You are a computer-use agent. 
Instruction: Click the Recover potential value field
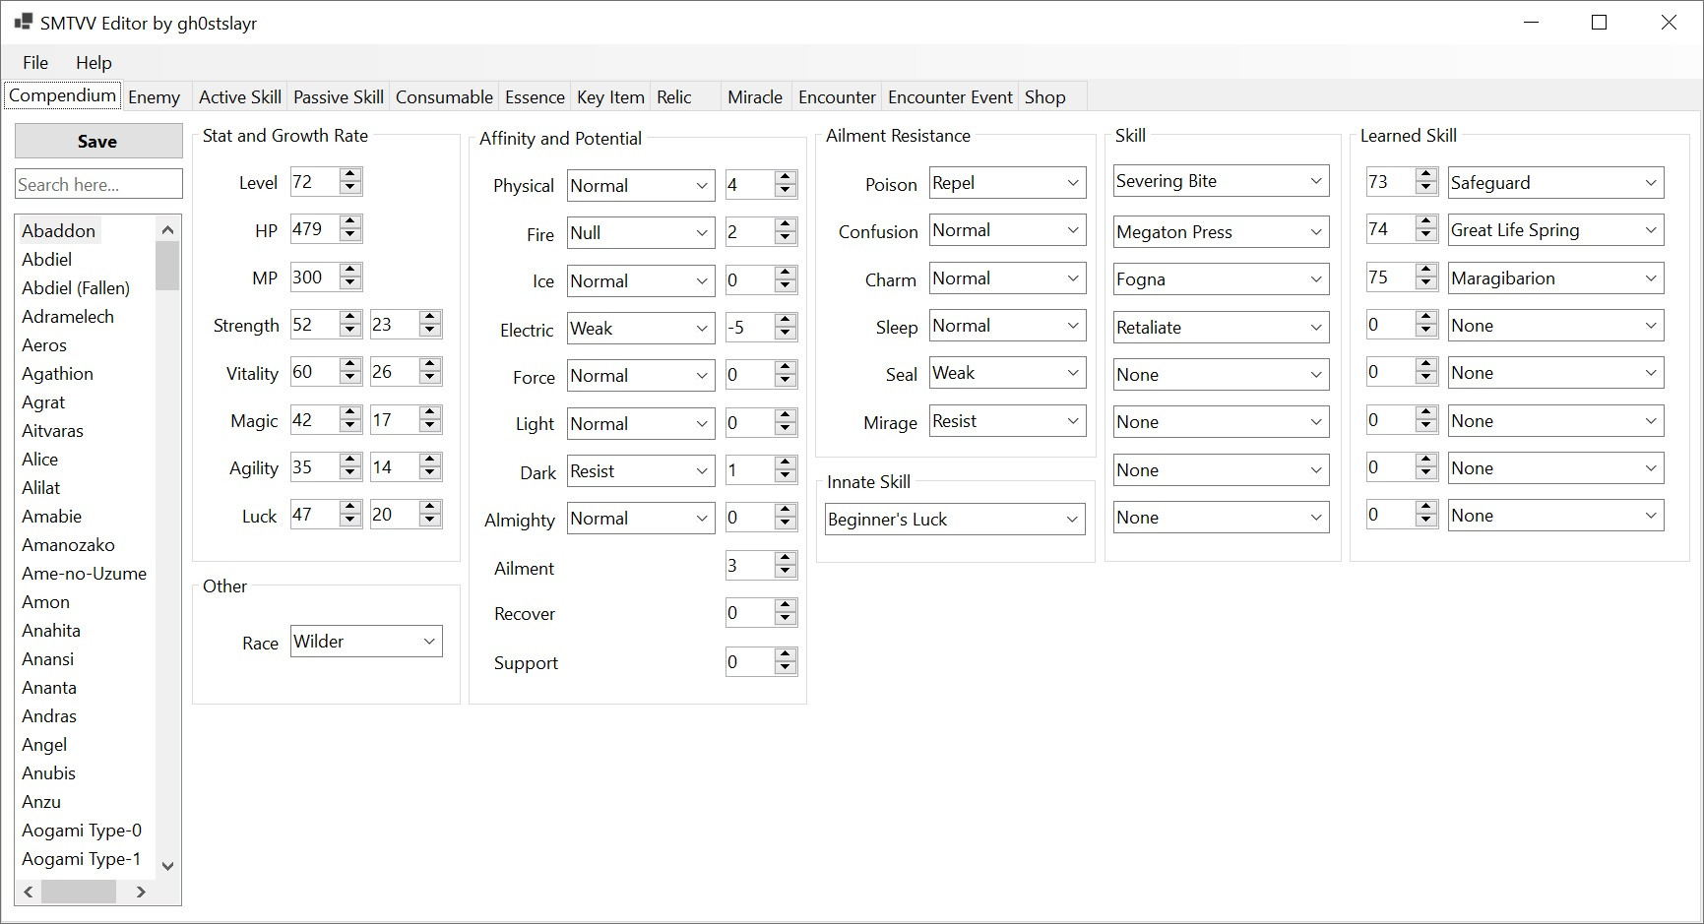749,613
